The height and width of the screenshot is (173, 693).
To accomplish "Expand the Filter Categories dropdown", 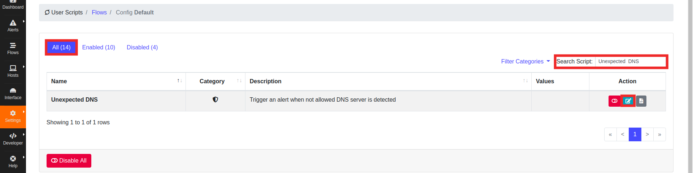I will (x=525, y=62).
